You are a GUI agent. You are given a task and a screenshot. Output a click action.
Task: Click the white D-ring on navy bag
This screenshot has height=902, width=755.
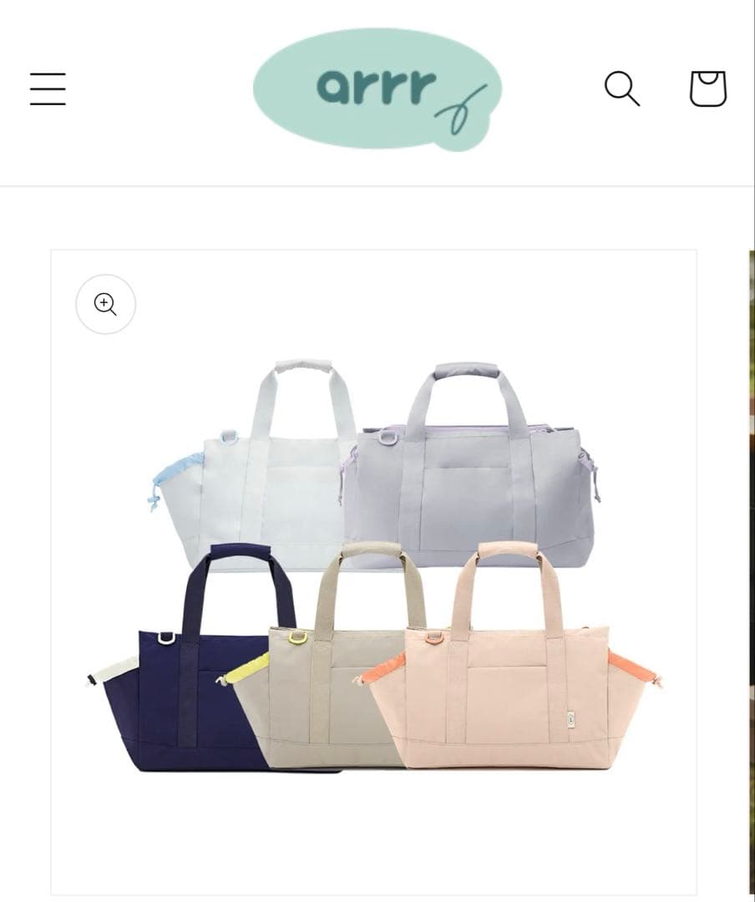166,638
